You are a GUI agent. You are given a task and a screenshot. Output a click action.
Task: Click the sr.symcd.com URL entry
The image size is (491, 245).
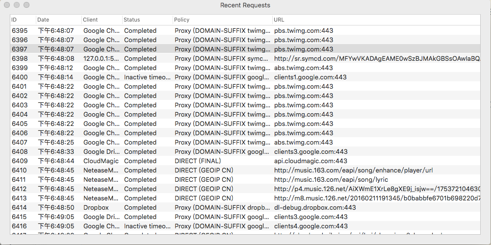click(x=377, y=58)
